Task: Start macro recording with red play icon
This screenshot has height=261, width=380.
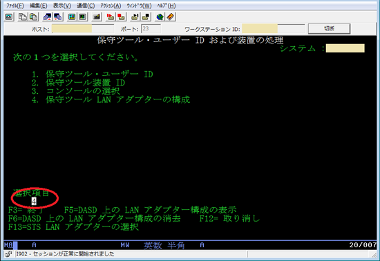Action: (x=111, y=17)
